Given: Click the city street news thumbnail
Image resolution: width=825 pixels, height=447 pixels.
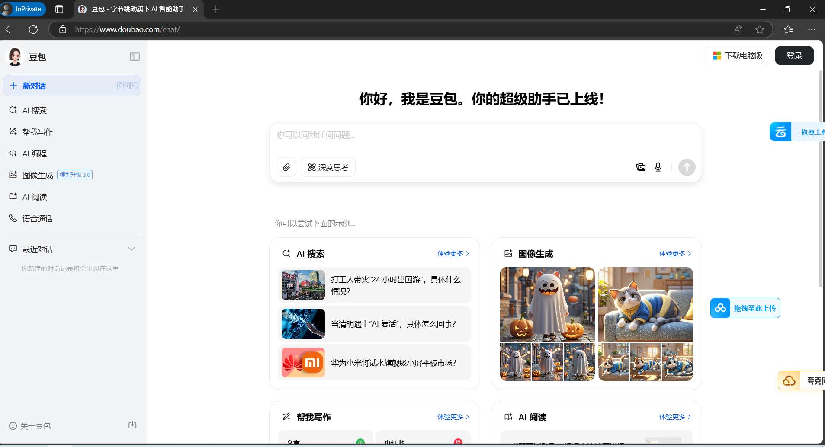Looking at the screenshot, I should pyautogui.click(x=303, y=285).
